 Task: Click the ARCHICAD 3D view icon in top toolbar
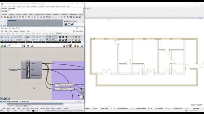[x=88, y=9]
